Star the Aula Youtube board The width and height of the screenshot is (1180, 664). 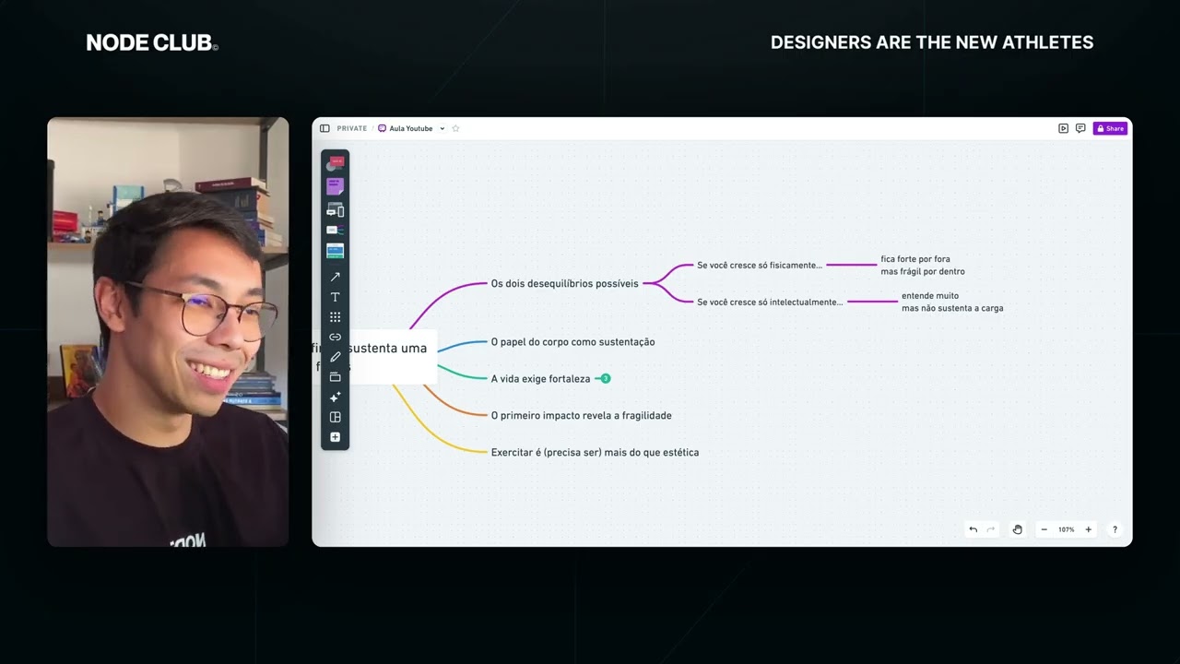pos(455,128)
